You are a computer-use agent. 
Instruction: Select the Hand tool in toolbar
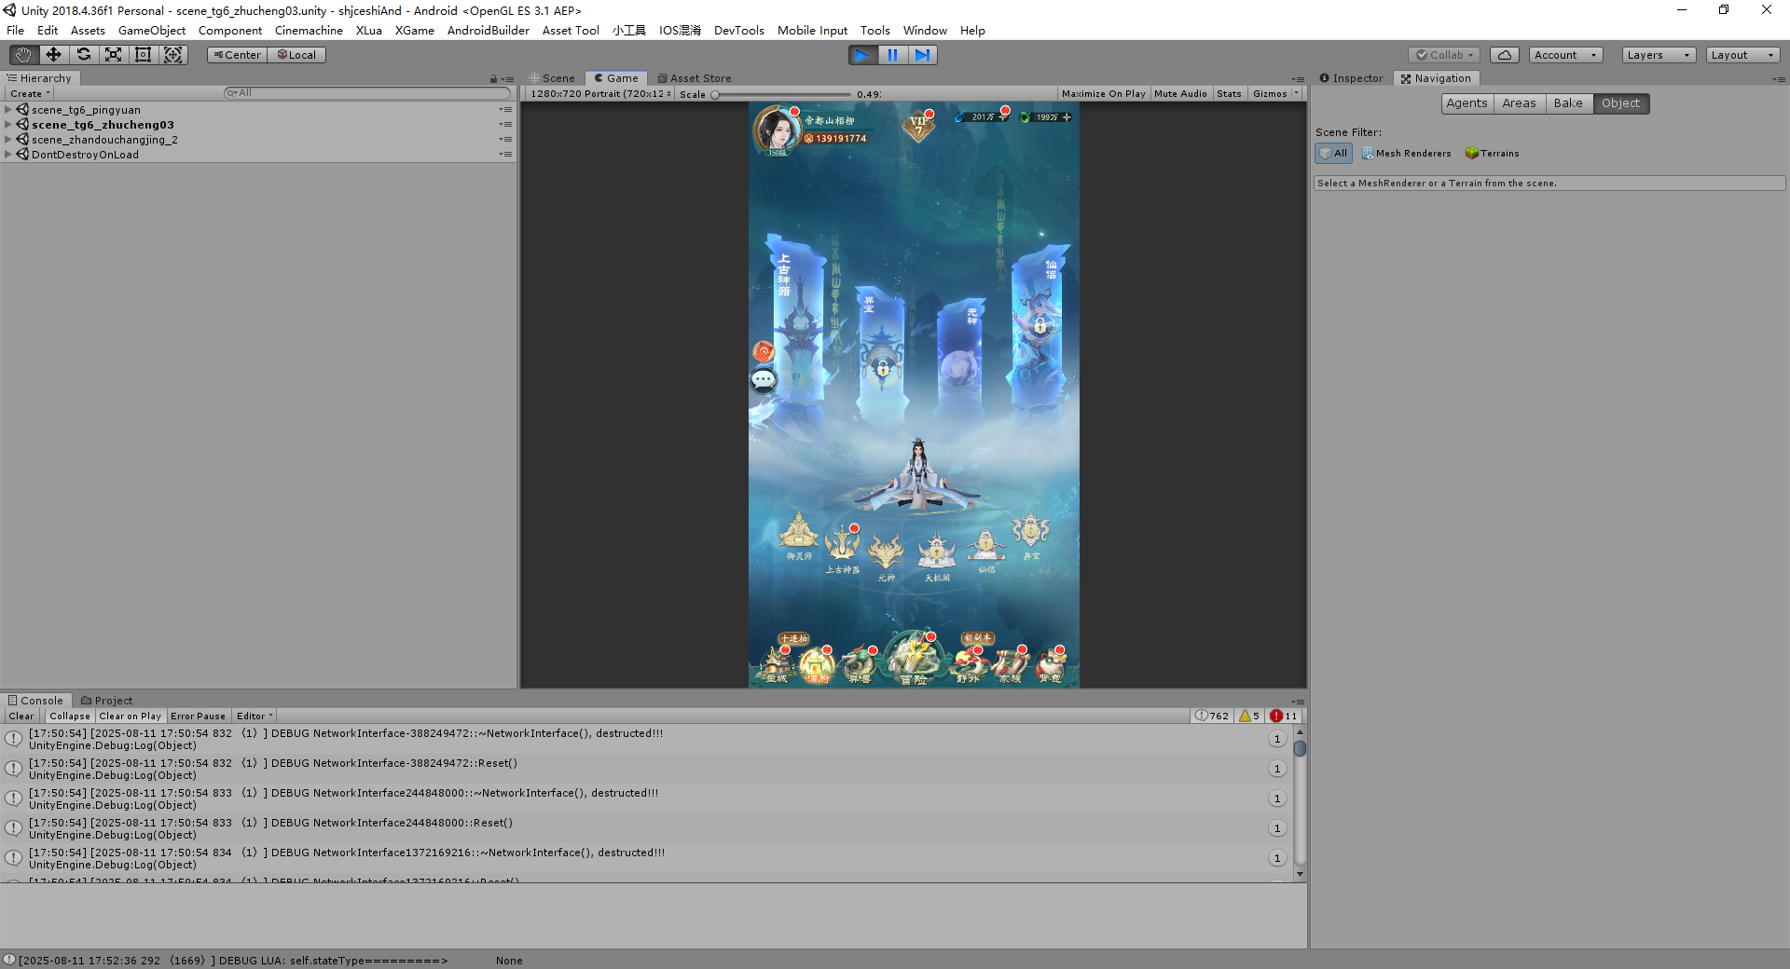23,55
